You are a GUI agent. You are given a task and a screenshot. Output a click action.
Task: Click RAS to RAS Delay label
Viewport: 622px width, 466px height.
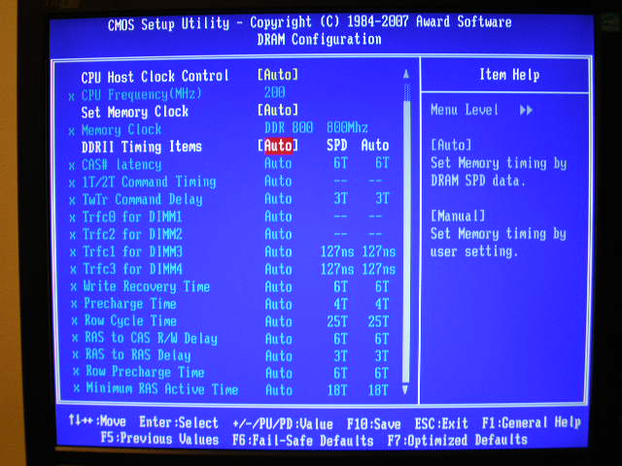138,354
